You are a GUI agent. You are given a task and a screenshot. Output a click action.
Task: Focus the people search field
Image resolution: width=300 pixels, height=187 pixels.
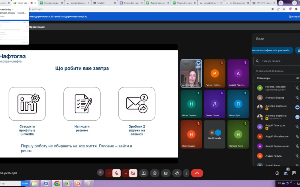tap(277, 61)
